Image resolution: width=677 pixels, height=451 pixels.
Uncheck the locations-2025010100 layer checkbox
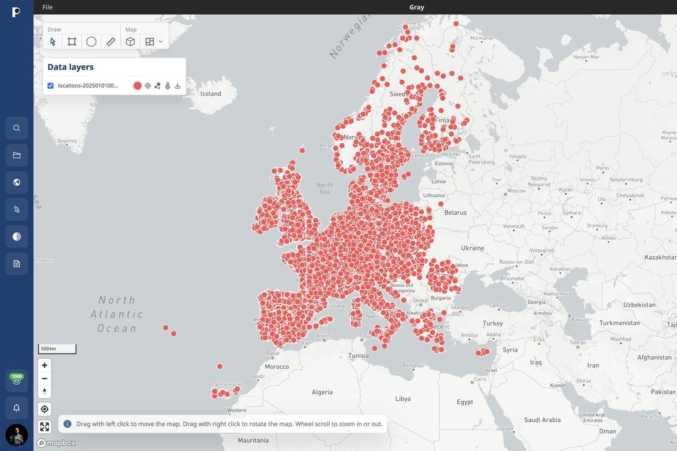click(50, 86)
